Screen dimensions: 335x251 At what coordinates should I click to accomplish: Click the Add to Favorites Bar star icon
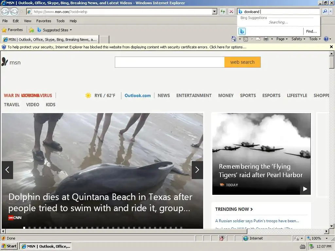(x=31, y=30)
